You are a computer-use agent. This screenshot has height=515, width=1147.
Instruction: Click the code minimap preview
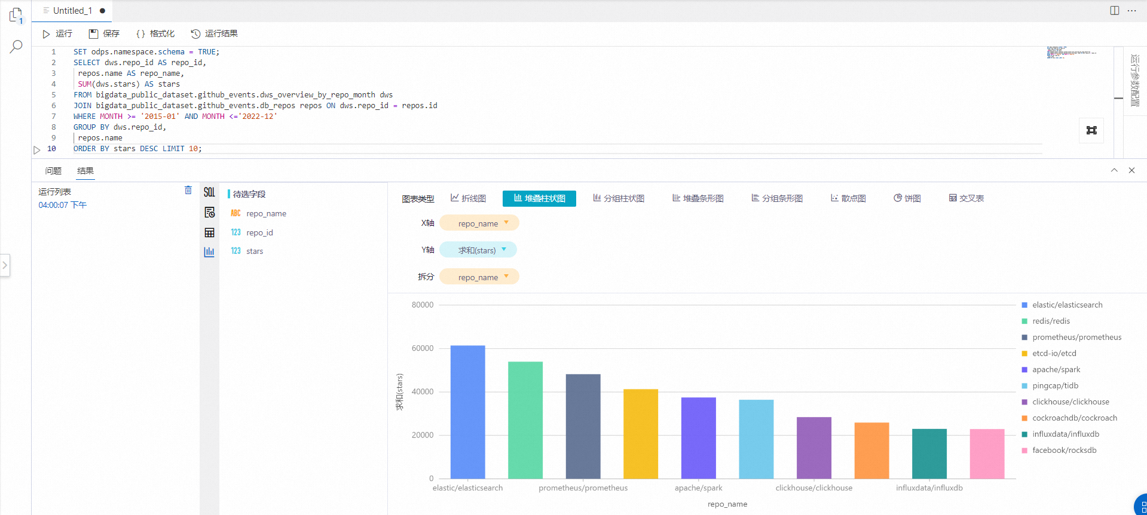pyautogui.click(x=1071, y=53)
